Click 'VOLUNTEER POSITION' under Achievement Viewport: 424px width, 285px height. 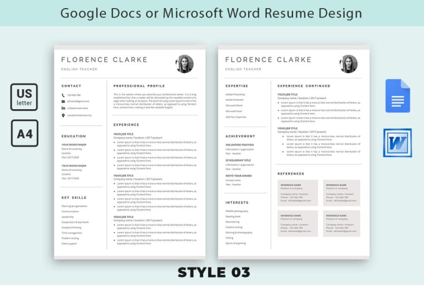(x=239, y=145)
